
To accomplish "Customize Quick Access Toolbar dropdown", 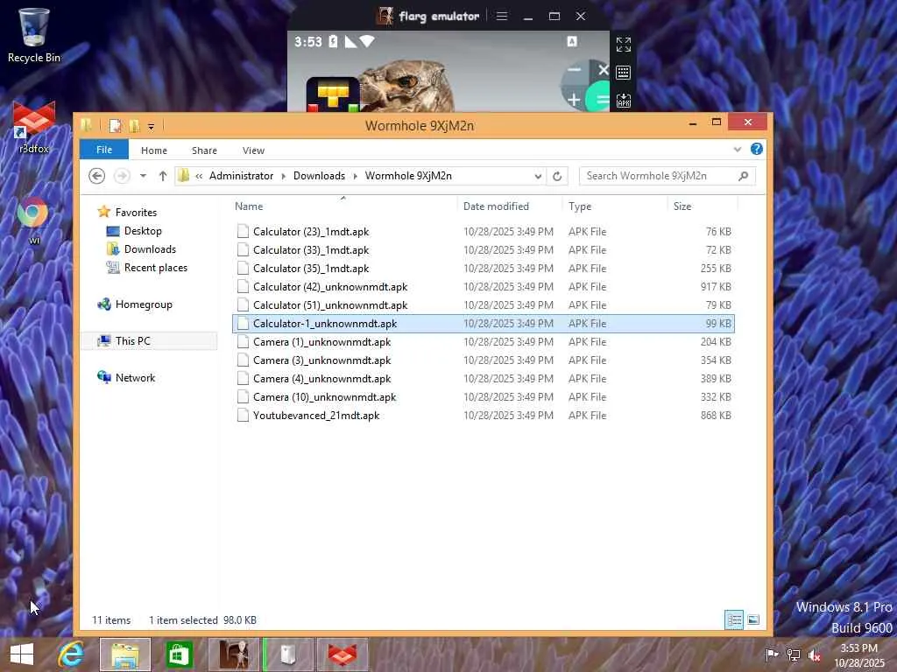I will tap(151, 126).
